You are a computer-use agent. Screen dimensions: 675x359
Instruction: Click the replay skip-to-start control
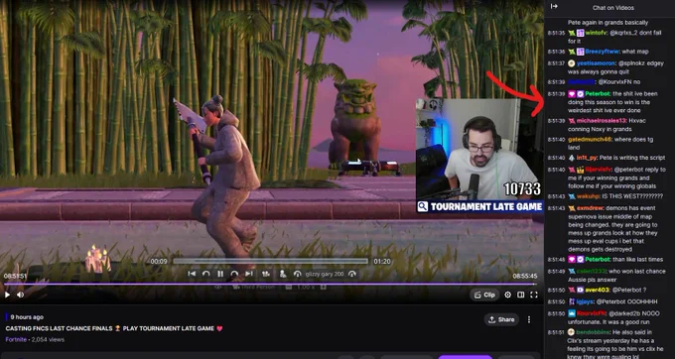[192, 274]
